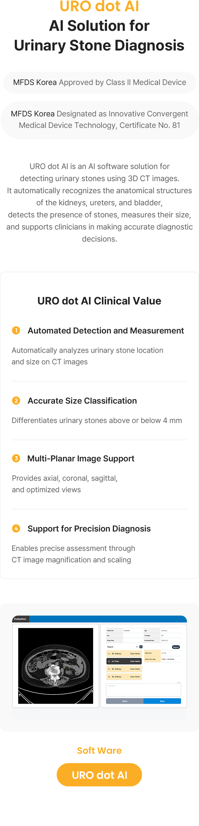Click the dark Report button
The width and height of the screenshot is (199, 826).
pos(176,647)
